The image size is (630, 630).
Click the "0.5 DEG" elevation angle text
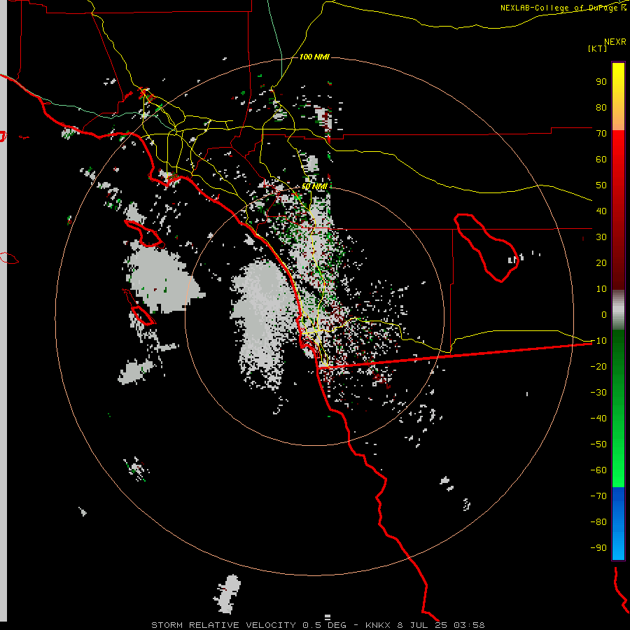coord(324,625)
